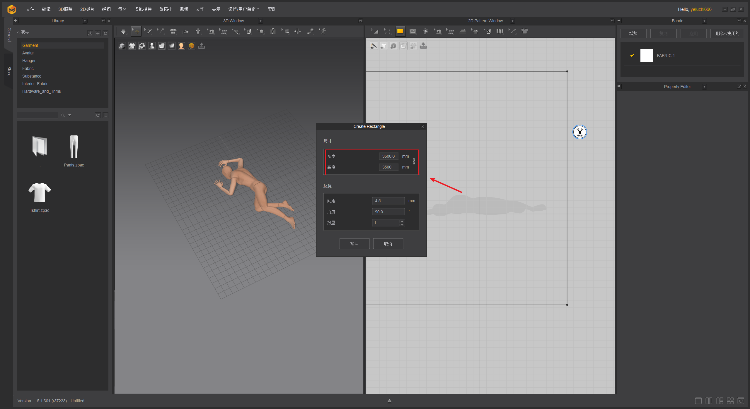750x409 pixels.
Task: Toggle FABRIC 1 checkmark
Action: click(632, 55)
